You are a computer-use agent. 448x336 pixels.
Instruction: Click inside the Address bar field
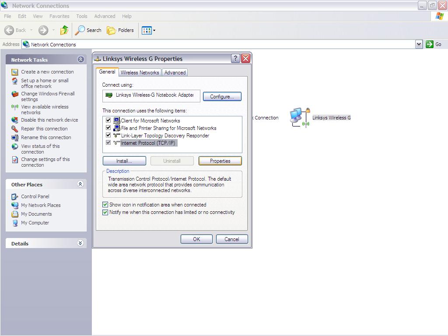point(219,44)
